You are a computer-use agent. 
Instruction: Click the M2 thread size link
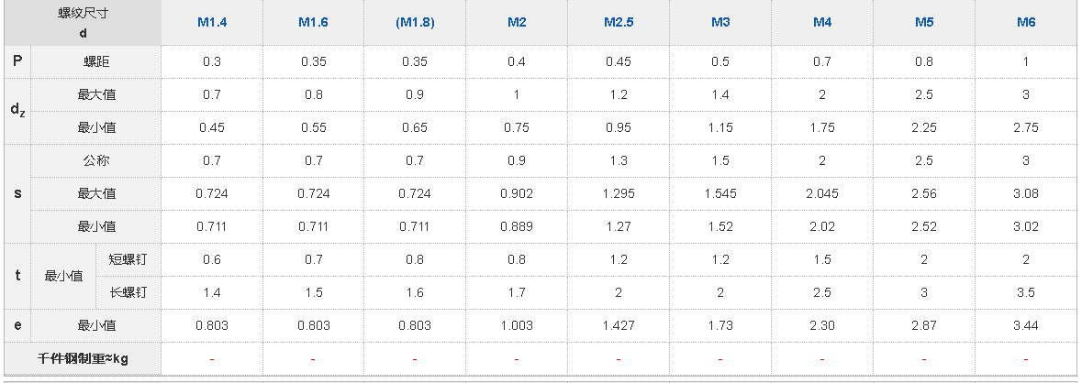coord(517,22)
